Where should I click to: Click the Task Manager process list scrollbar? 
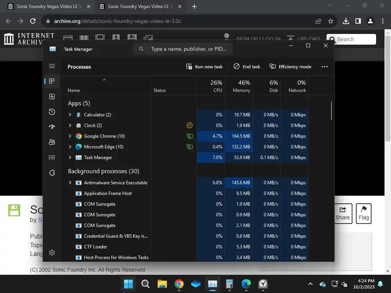[x=331, y=111]
